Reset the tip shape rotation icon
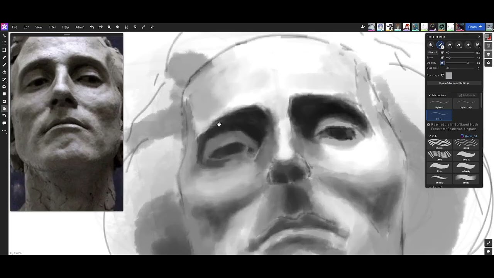This screenshot has width=494, height=278. (442, 75)
